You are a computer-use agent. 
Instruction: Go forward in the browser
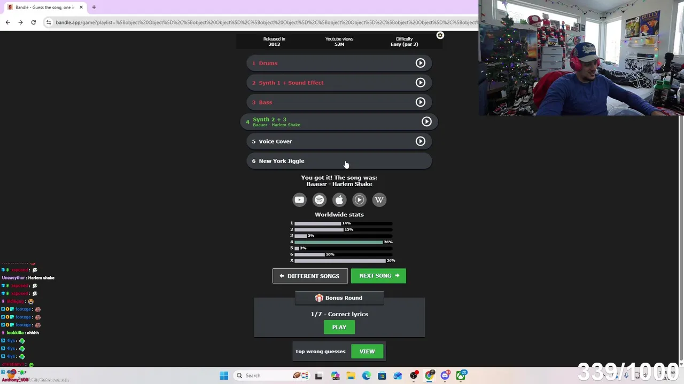[x=20, y=22]
